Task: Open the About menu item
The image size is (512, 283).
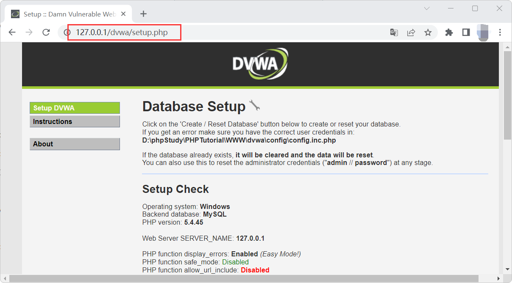Action: 75,144
